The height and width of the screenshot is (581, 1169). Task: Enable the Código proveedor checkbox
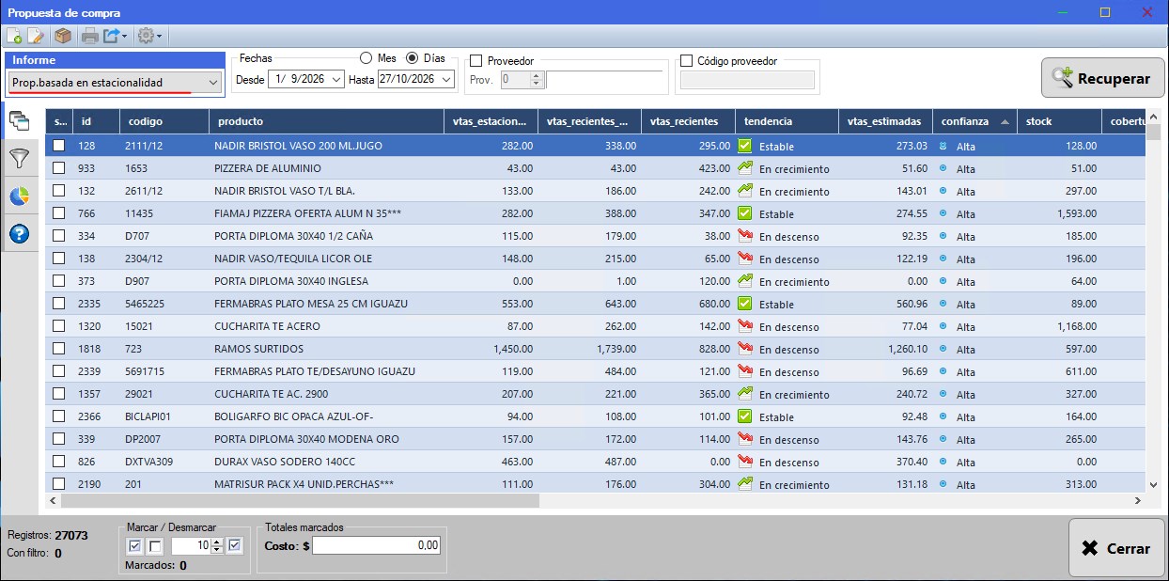[686, 61]
